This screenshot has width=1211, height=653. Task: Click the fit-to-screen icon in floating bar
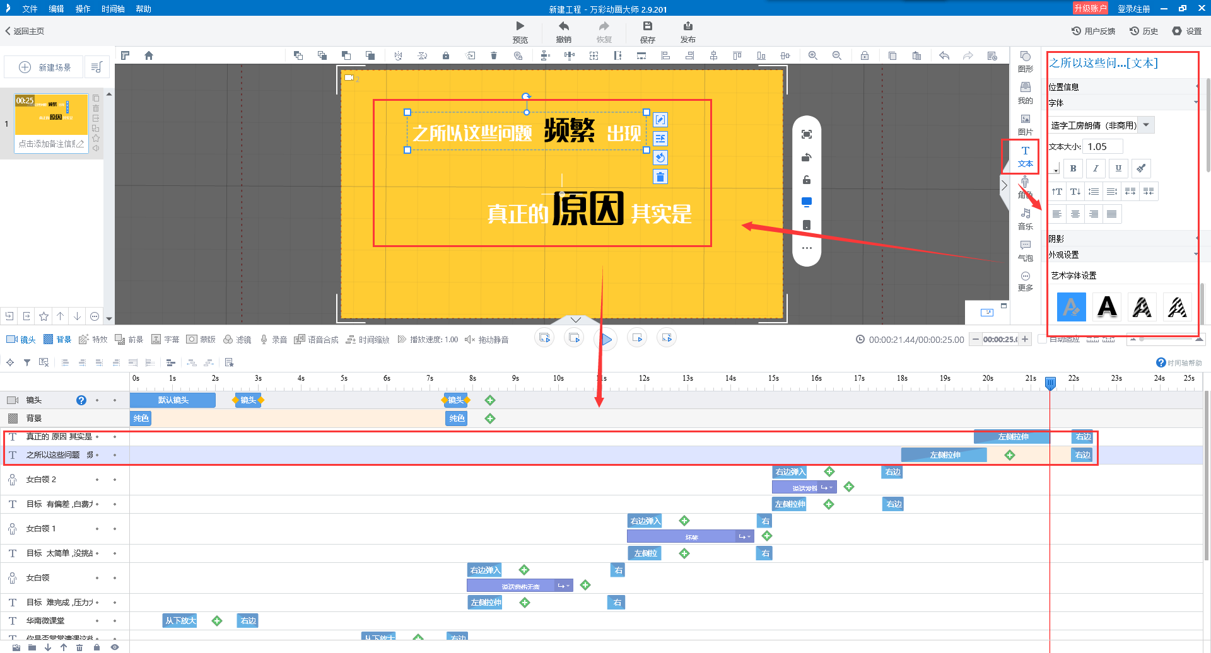coord(806,134)
